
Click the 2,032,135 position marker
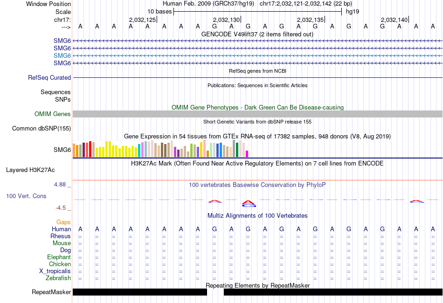pyautogui.click(x=311, y=20)
